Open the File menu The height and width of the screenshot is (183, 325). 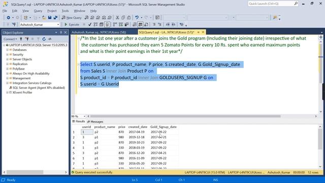5,11
